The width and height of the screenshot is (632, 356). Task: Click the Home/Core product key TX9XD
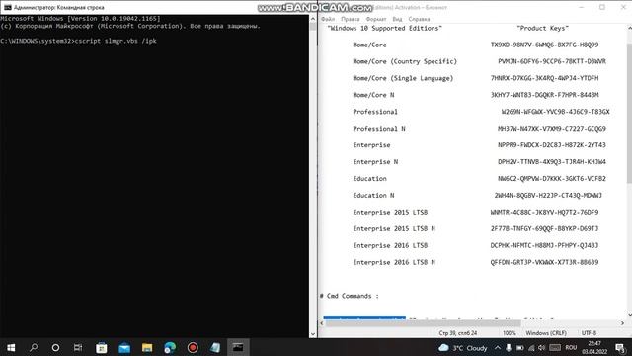[x=544, y=44]
